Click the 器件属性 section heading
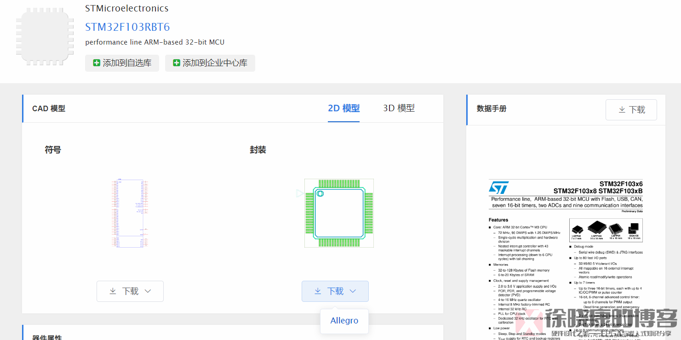 (47, 338)
